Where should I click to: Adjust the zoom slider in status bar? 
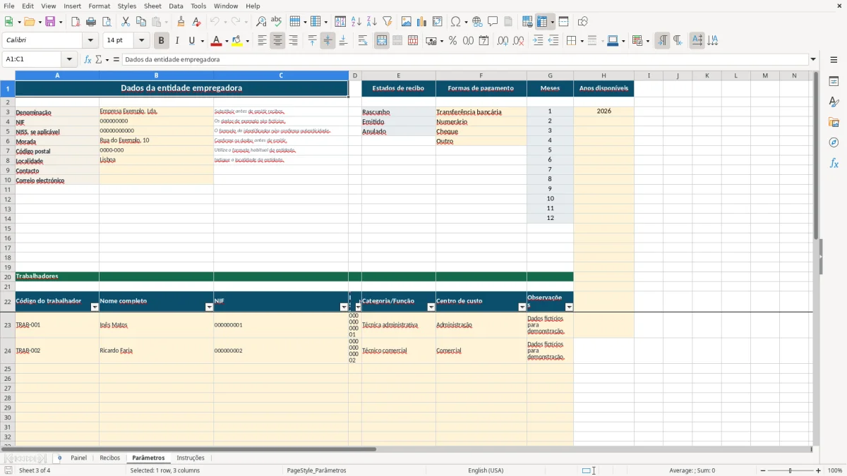(791, 470)
